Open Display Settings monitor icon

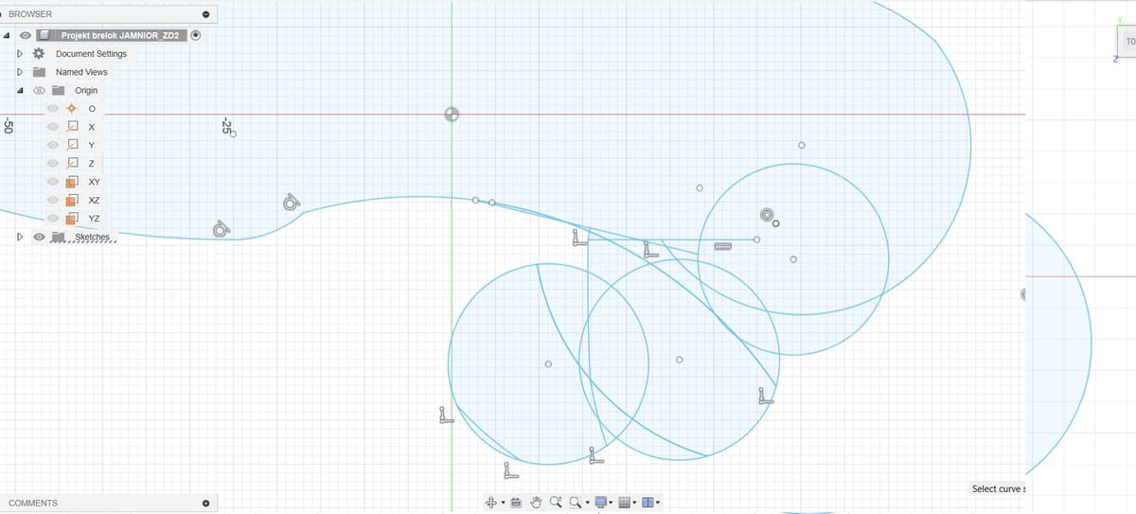602,503
